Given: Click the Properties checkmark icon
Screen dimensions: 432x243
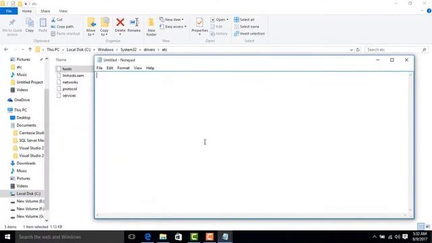Looking at the screenshot, I should pos(200,22).
